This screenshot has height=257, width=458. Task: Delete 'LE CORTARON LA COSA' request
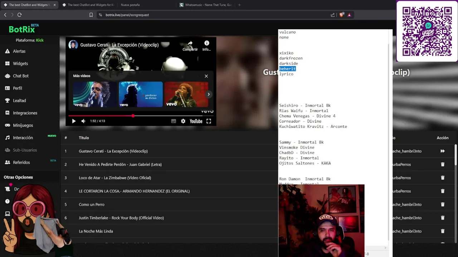(x=443, y=191)
